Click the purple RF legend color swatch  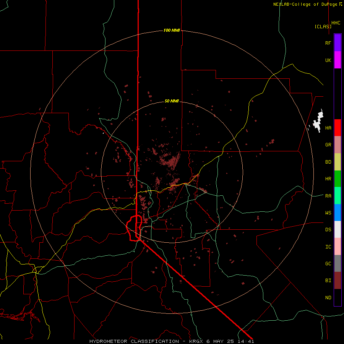(338, 42)
